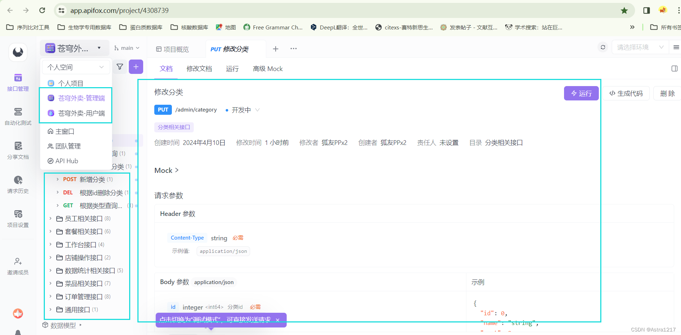This screenshot has width=681, height=335.
Task: Click the purple plus add button
Action: click(136, 67)
